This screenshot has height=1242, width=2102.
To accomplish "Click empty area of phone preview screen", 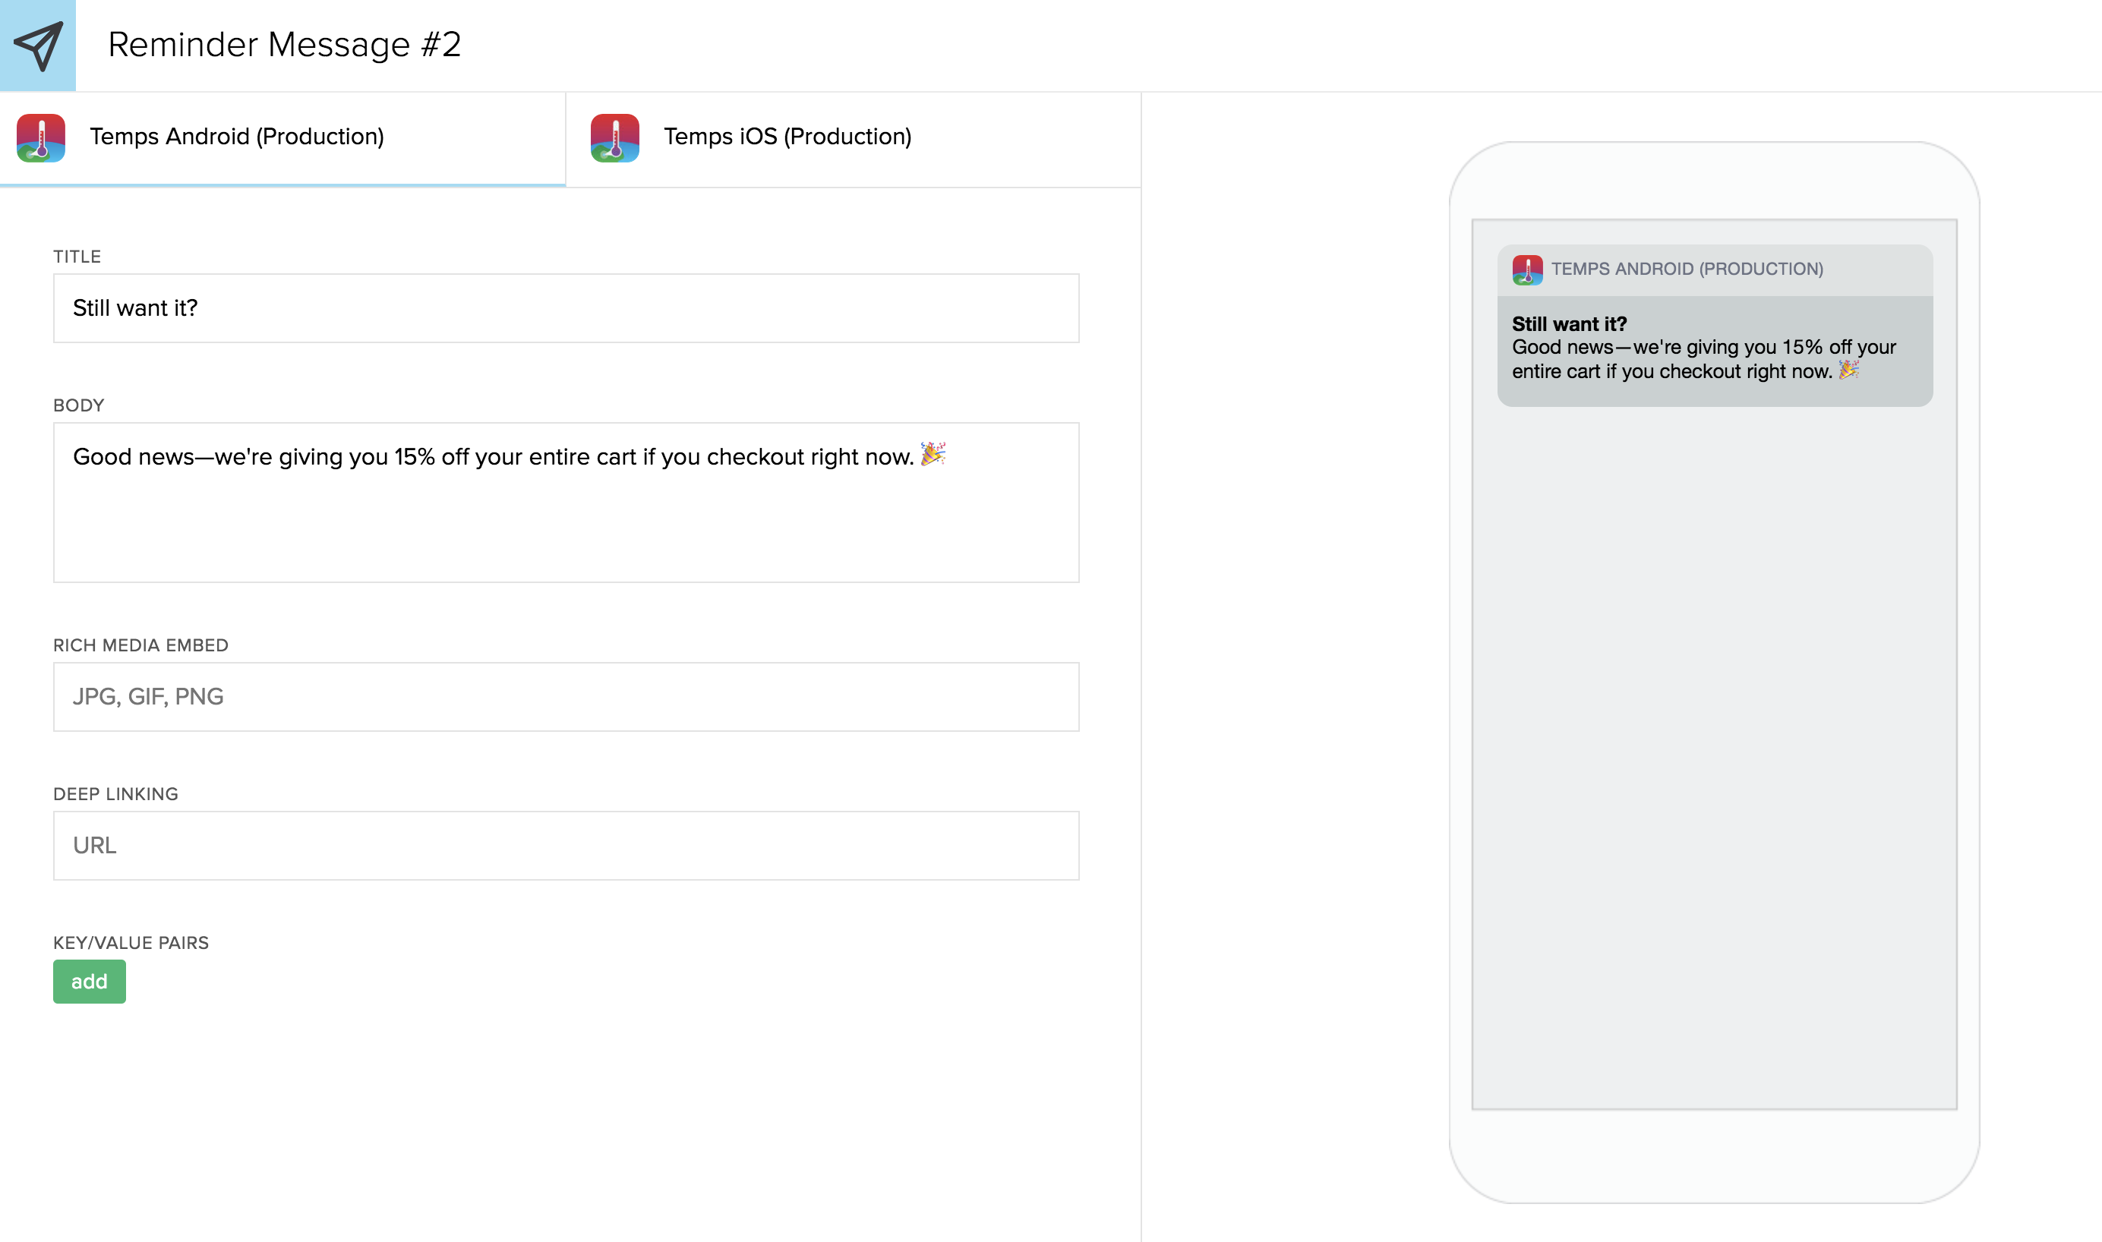I will point(1714,753).
